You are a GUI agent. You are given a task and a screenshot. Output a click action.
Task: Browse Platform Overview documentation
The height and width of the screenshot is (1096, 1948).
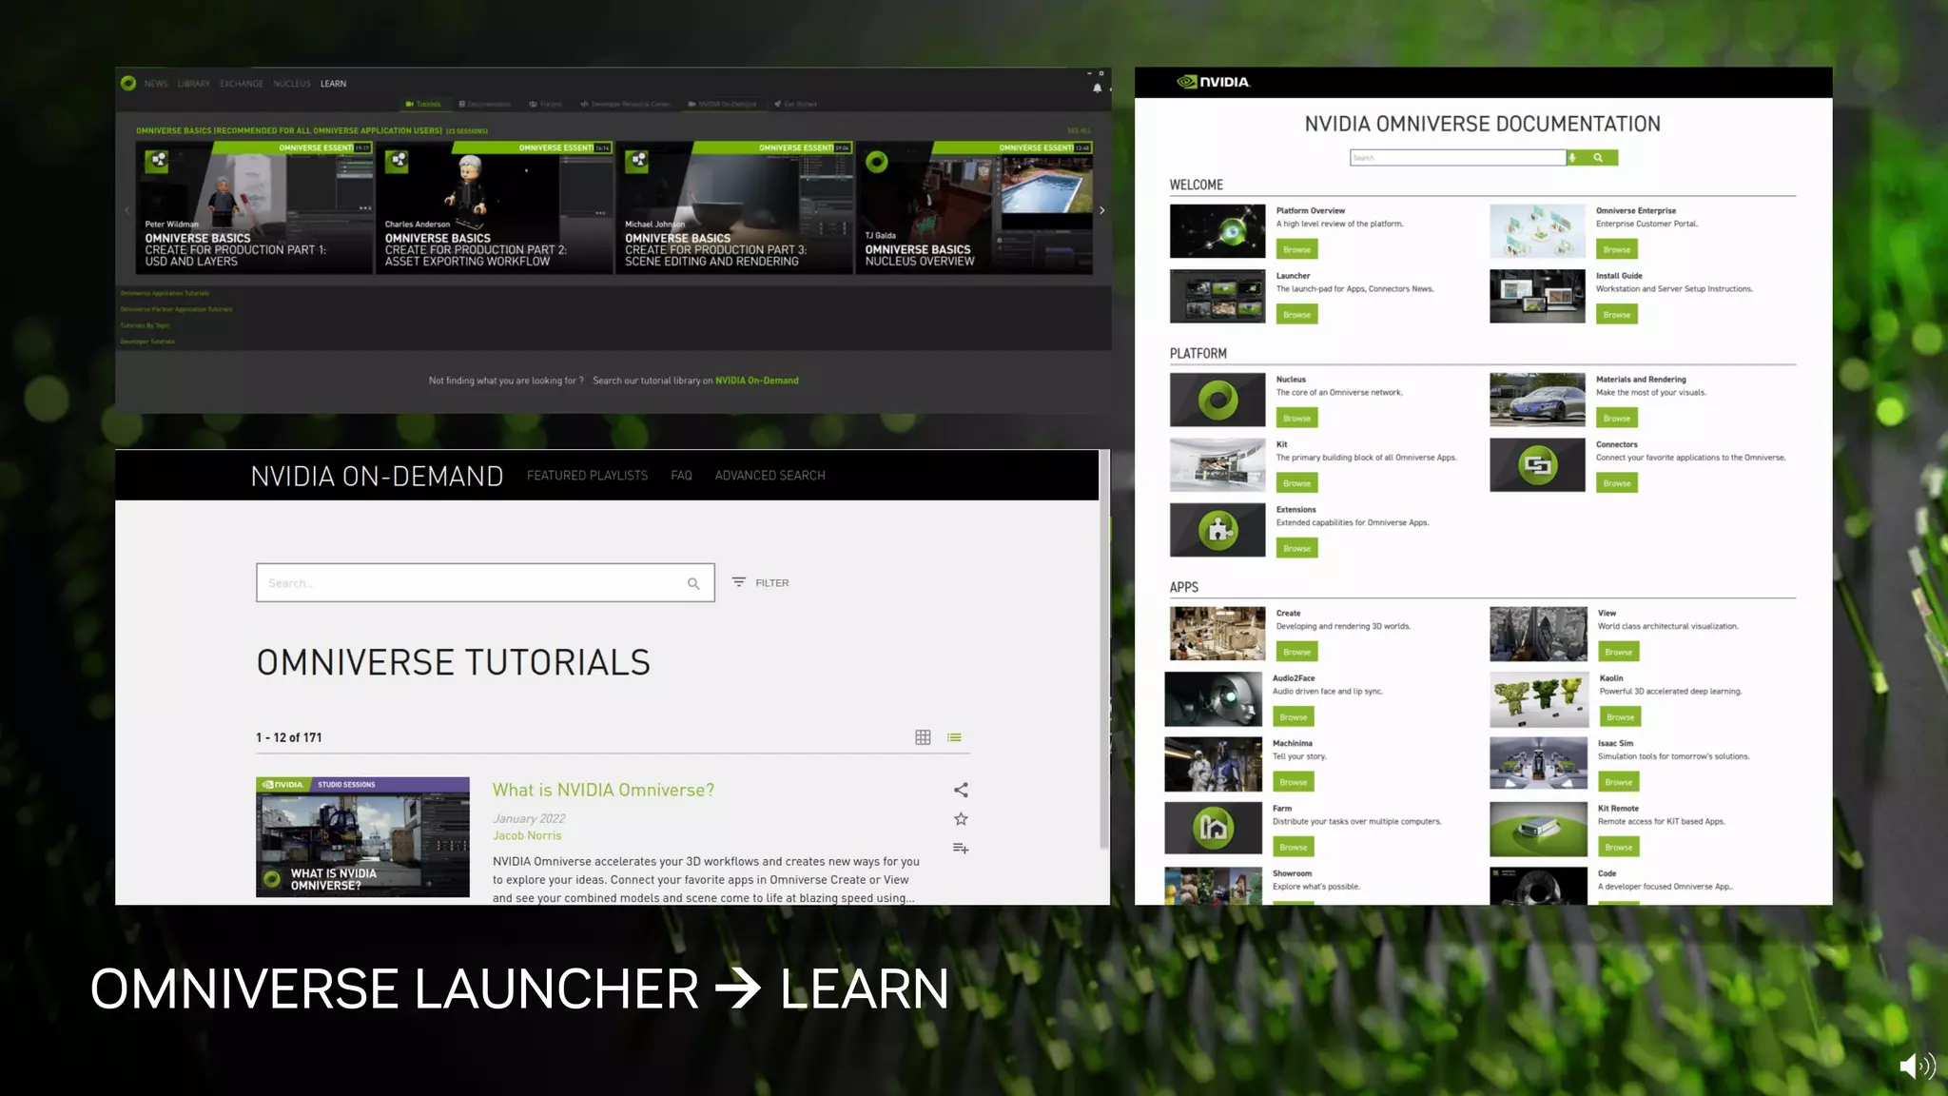[1296, 250]
